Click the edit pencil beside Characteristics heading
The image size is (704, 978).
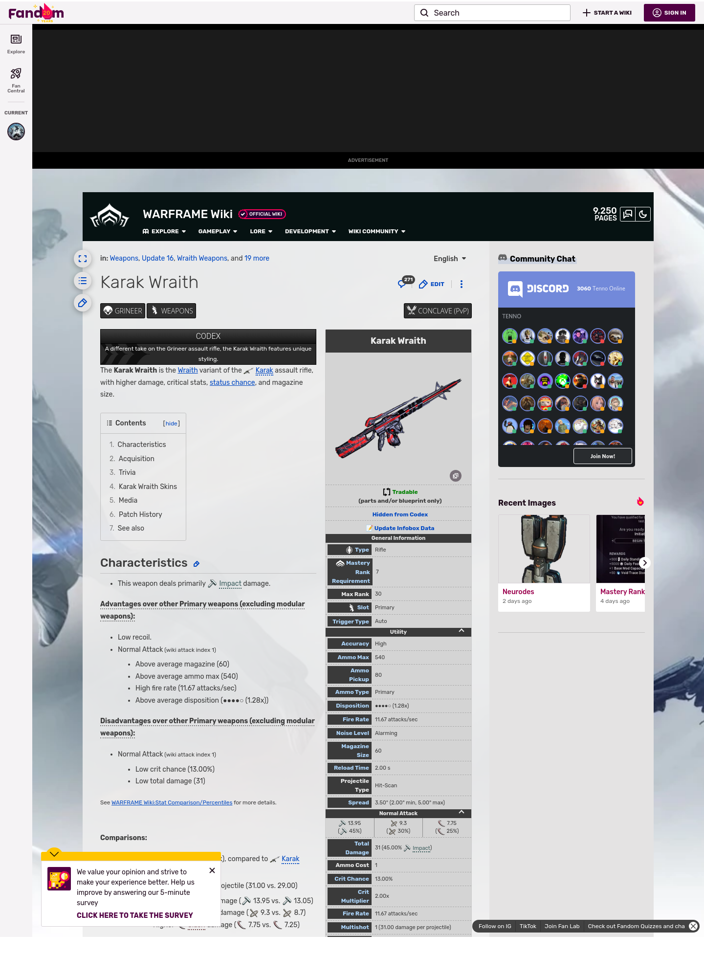[x=197, y=564]
